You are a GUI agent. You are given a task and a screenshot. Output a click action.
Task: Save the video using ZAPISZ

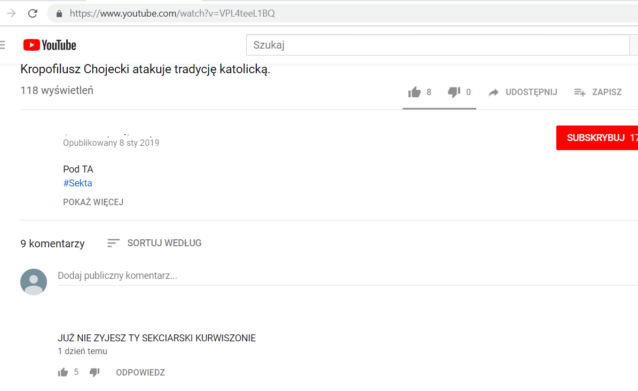pyautogui.click(x=598, y=92)
